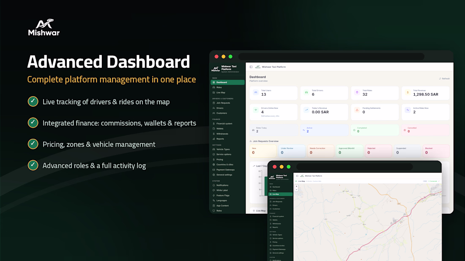
Task: Click the Active Rides Now pulse icon
Action: (408, 110)
